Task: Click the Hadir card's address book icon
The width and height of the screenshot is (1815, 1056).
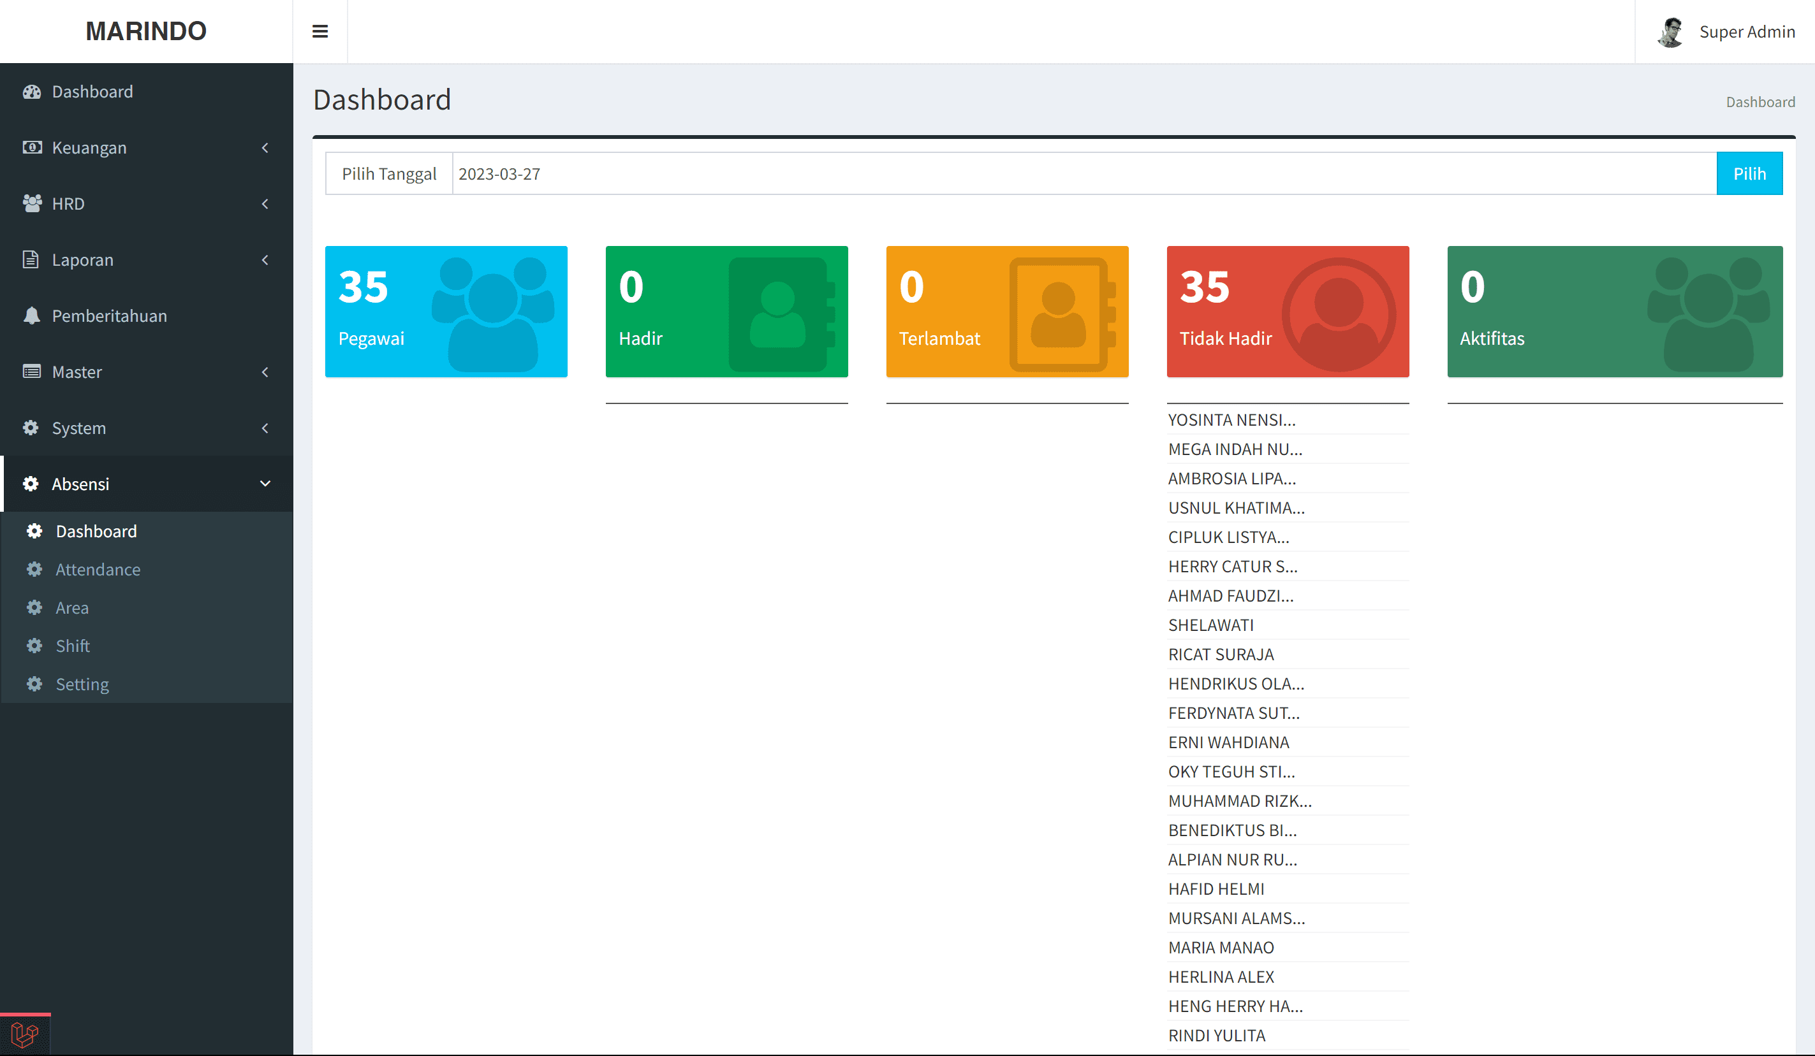Action: 781,314
